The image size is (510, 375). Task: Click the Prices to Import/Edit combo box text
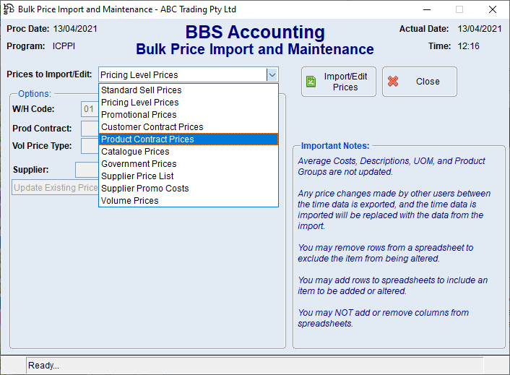tap(181, 74)
